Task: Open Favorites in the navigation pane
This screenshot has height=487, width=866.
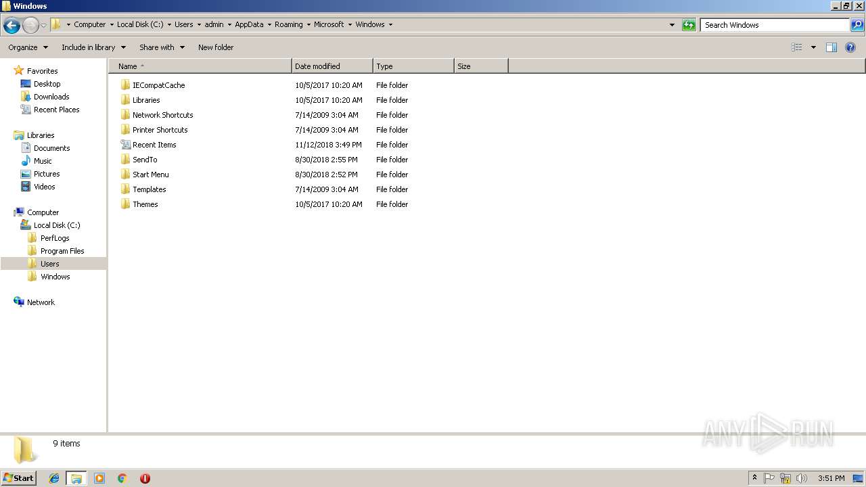Action: [x=42, y=71]
